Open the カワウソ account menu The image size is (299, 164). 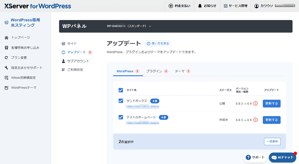pyautogui.click(x=275, y=6)
